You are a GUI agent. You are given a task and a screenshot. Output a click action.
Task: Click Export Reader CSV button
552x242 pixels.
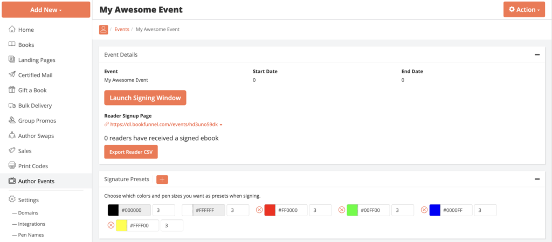[131, 152]
